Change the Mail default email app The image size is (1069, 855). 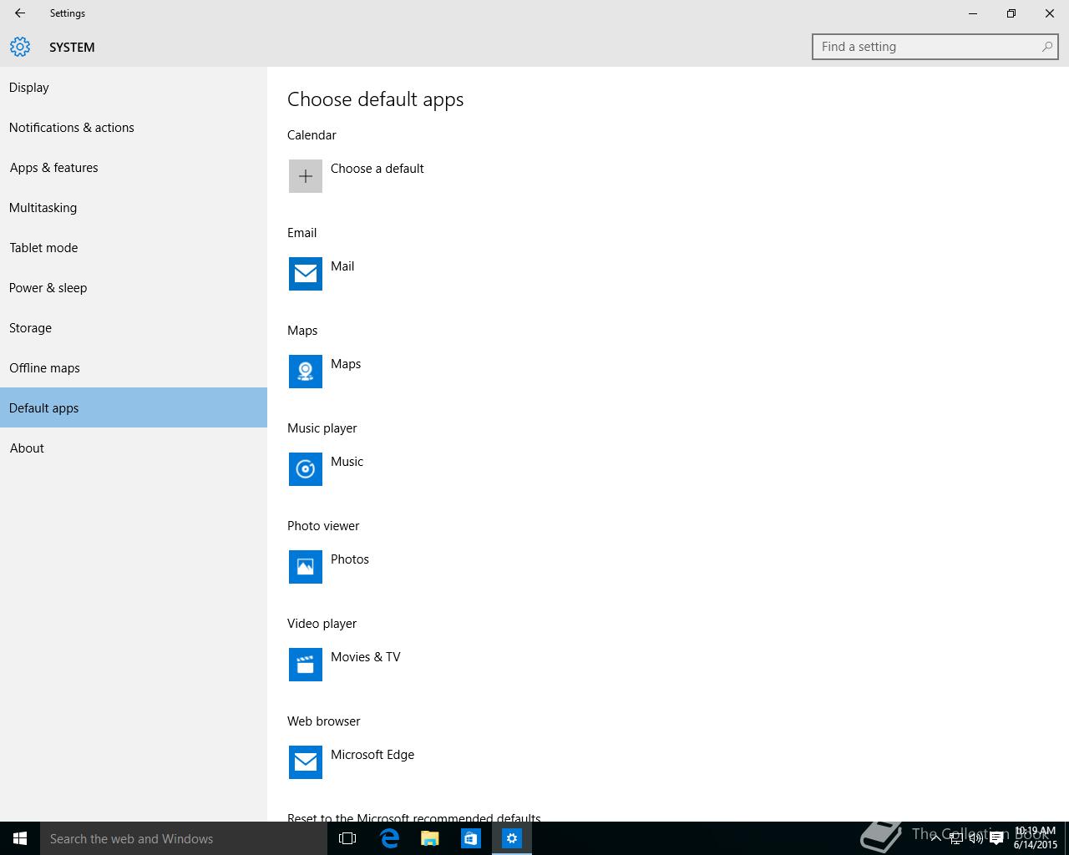(x=342, y=266)
